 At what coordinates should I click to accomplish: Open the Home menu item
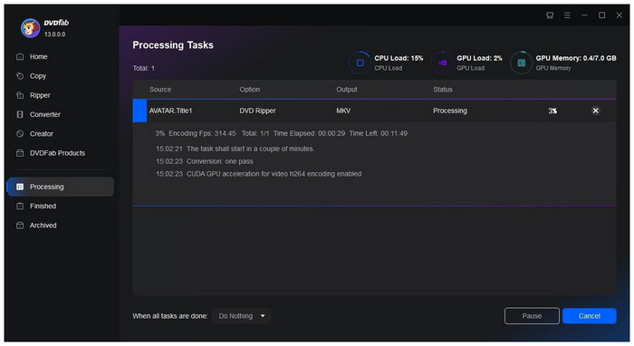coord(38,56)
